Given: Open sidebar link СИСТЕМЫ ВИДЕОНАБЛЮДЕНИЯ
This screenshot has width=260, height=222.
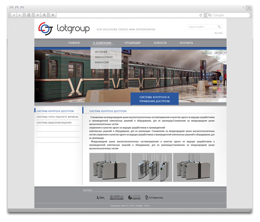Looking at the screenshot, I should [54, 123].
